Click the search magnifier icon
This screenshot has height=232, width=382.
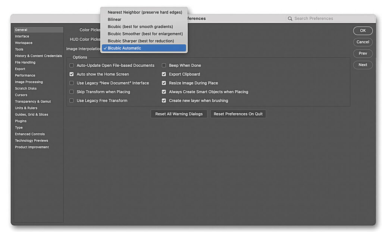click(290, 19)
